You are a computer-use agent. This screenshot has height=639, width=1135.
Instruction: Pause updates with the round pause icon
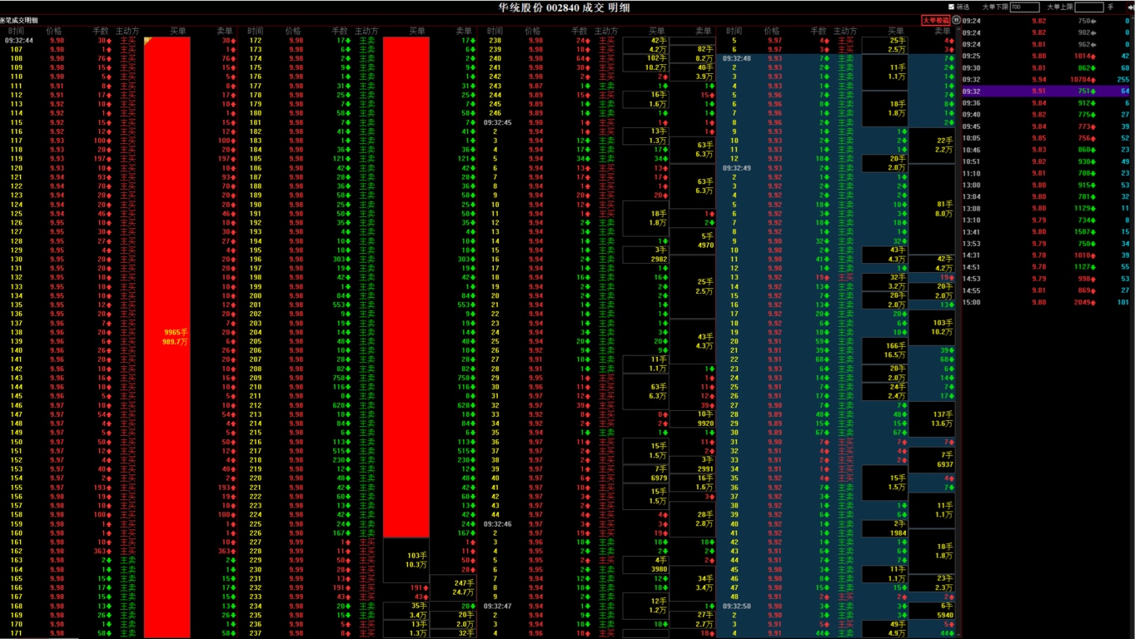point(957,19)
